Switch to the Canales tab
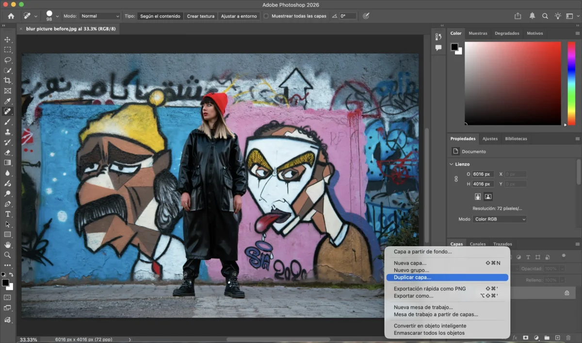This screenshot has width=582, height=343. tap(478, 244)
